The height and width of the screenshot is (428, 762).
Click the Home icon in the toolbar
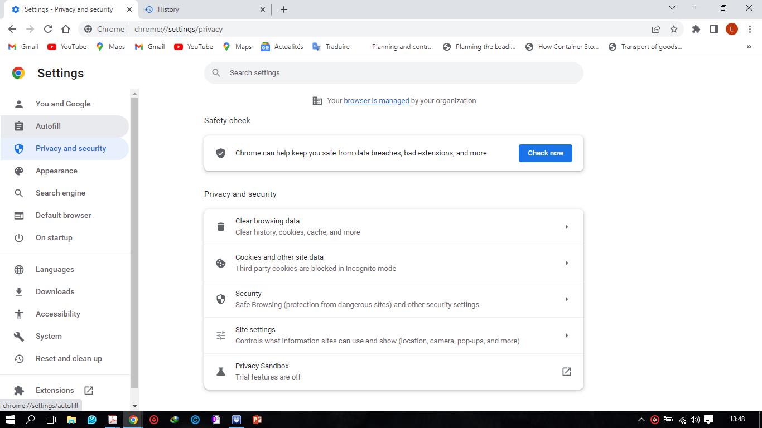tap(66, 29)
